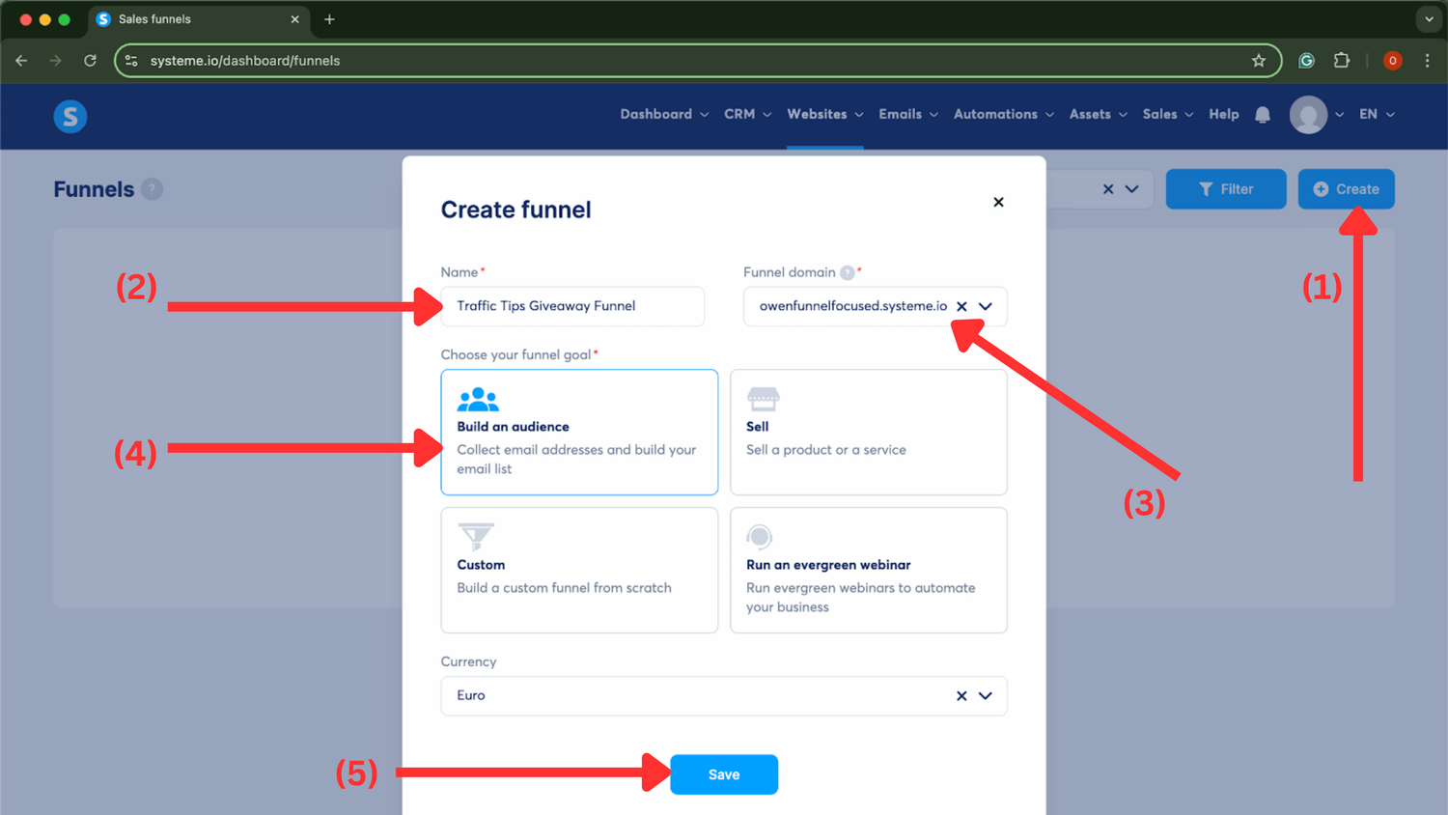Select the Sales funnels browser tab

(198, 19)
